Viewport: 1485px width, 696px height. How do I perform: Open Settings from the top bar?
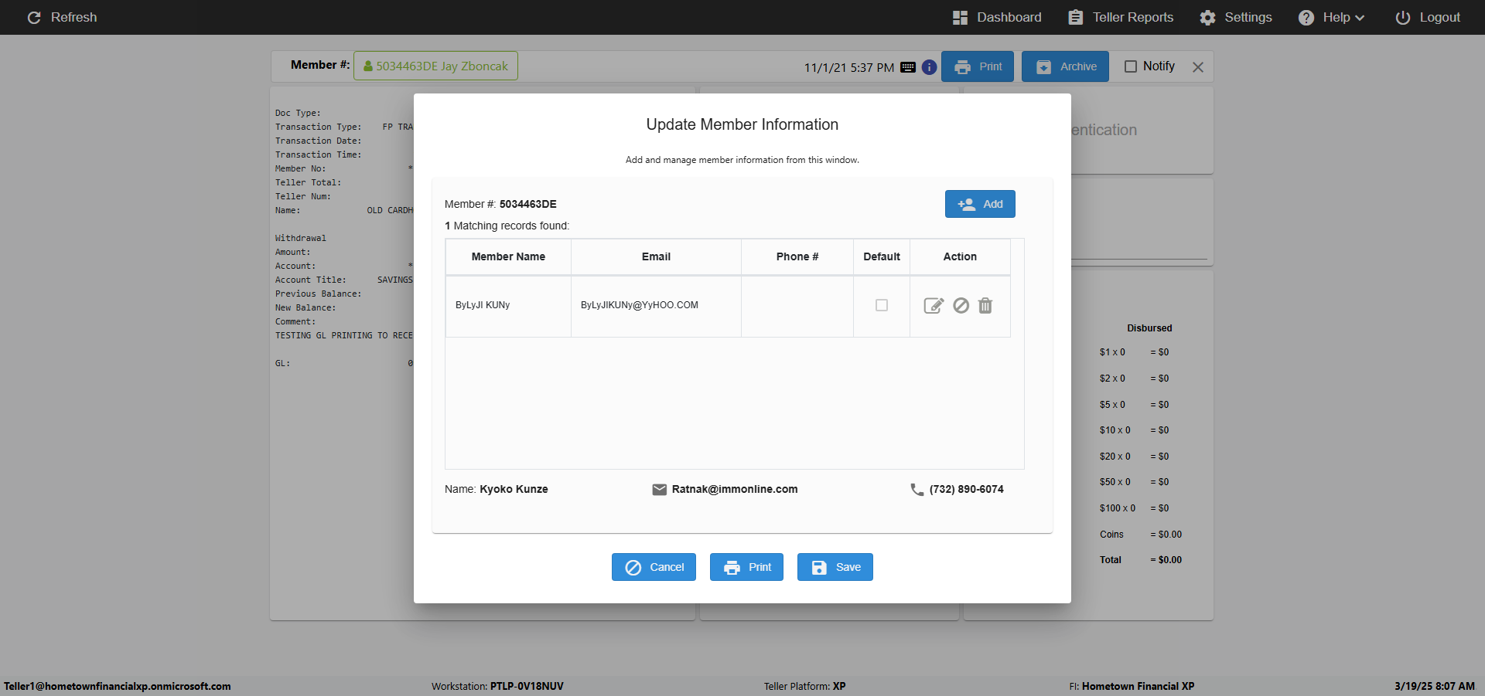[x=1236, y=17]
